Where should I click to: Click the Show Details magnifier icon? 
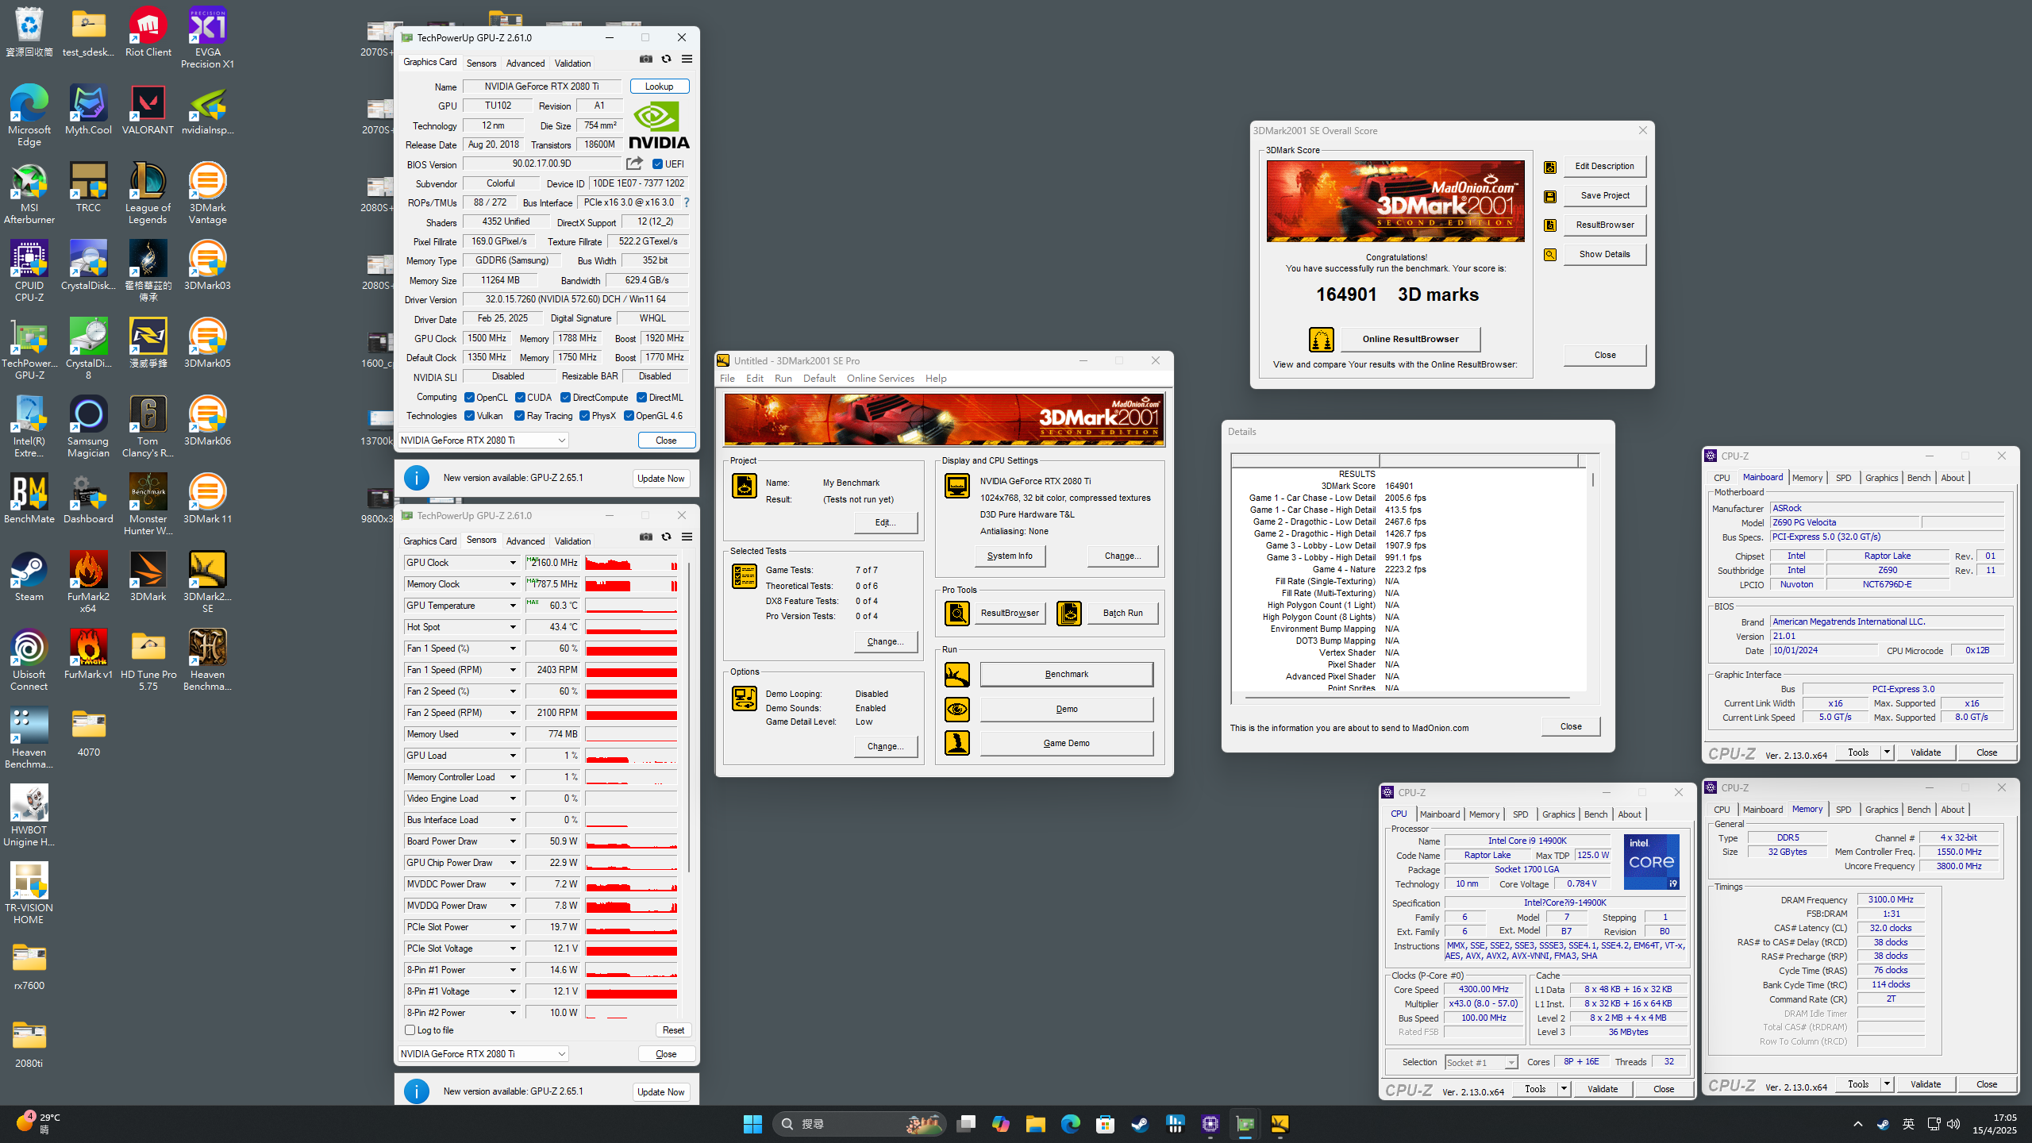pyautogui.click(x=1550, y=255)
